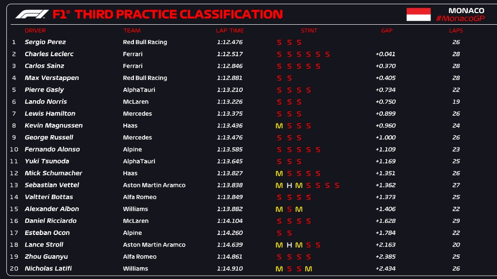The width and height of the screenshot is (497, 279).
Task: Click Albon's red soft tyre icon
Action: click(x=289, y=209)
